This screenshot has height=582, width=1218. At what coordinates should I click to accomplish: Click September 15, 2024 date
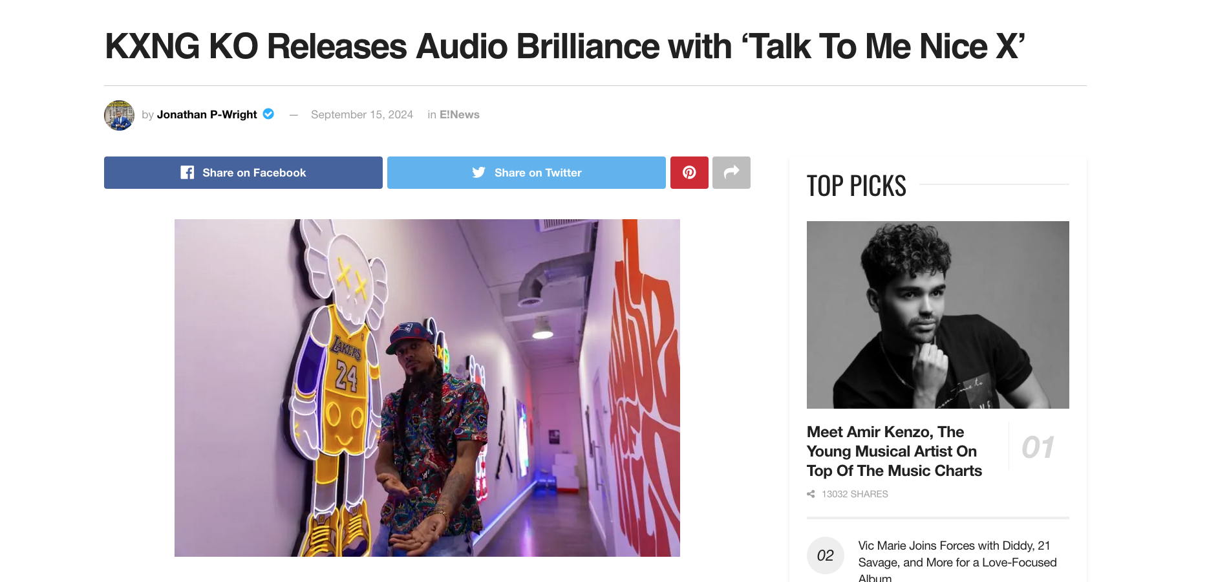pos(362,114)
